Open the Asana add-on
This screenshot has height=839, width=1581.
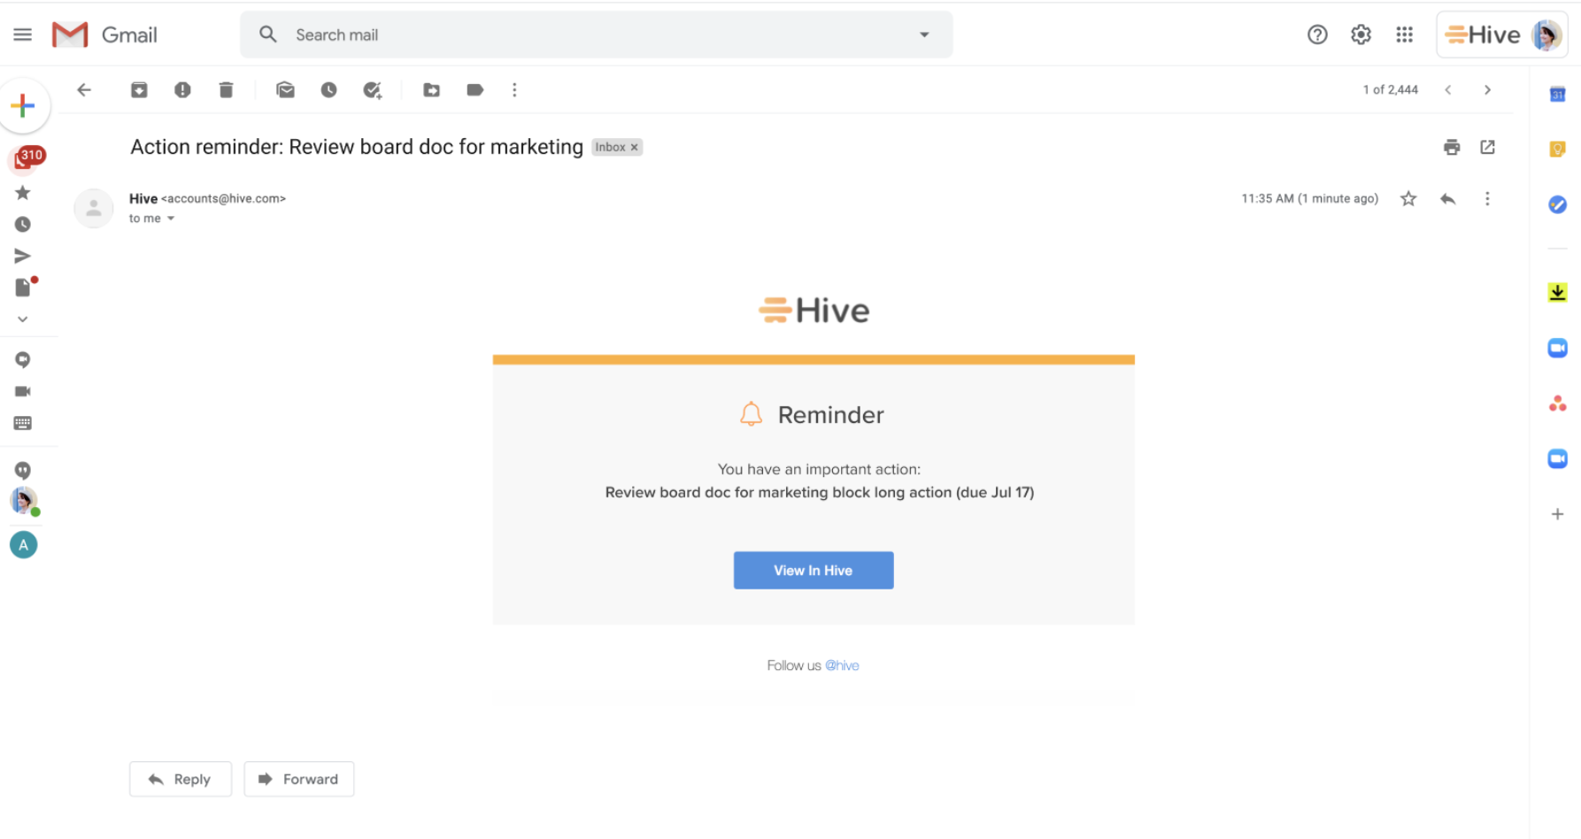click(x=1557, y=404)
